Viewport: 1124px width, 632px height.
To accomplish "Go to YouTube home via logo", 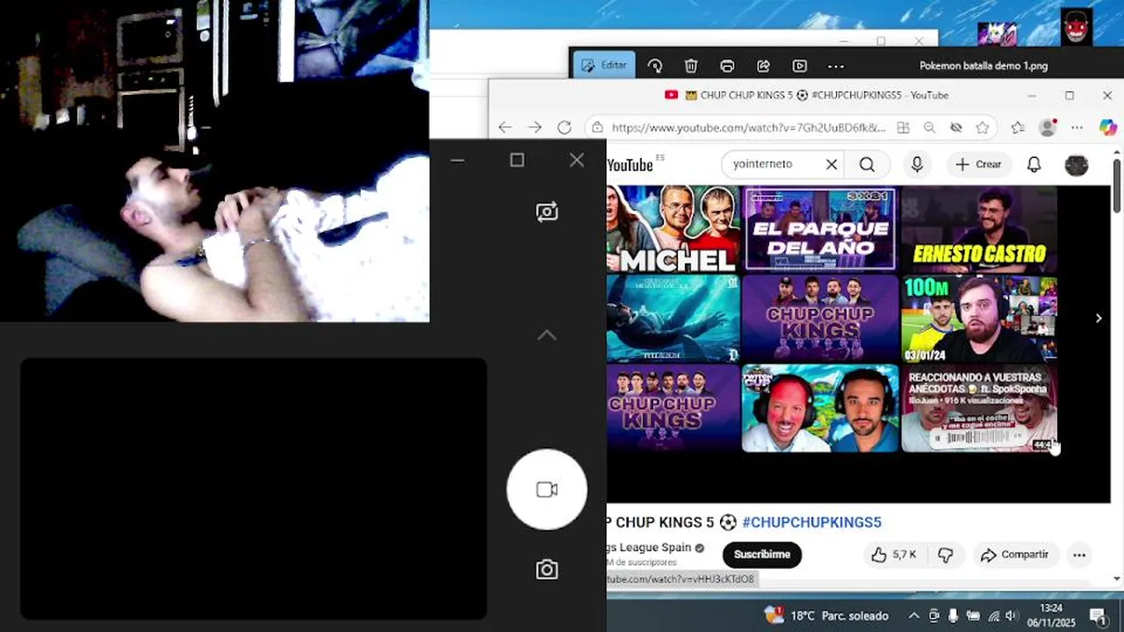I will (x=630, y=164).
